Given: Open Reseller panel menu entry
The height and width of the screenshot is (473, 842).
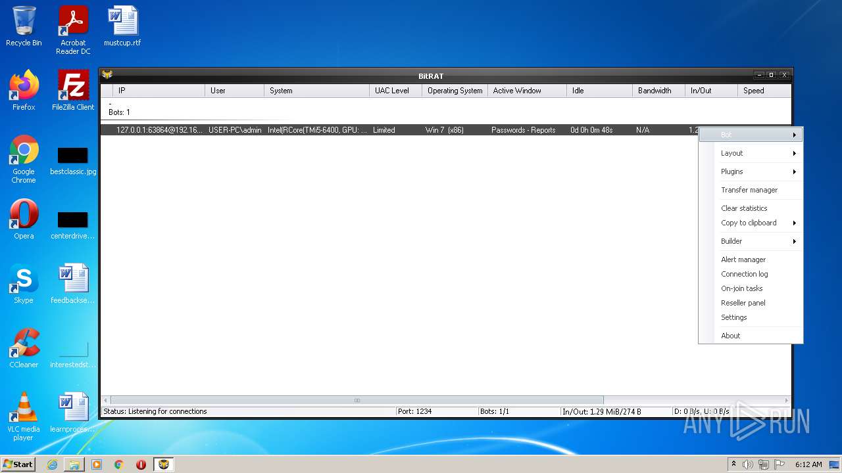Looking at the screenshot, I should (751, 303).
